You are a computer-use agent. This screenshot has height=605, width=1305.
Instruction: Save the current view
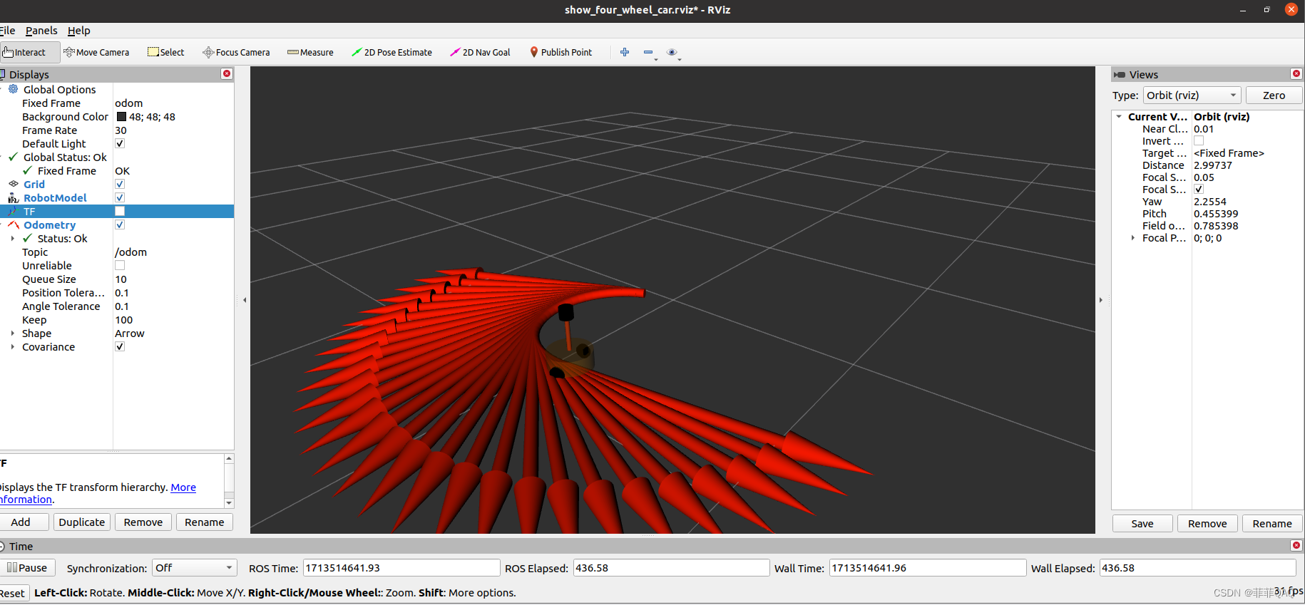(x=1142, y=524)
